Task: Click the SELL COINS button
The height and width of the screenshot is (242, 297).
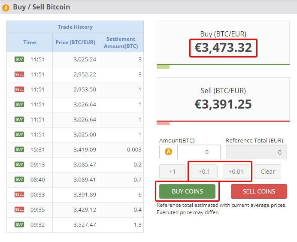Action: 259,191
